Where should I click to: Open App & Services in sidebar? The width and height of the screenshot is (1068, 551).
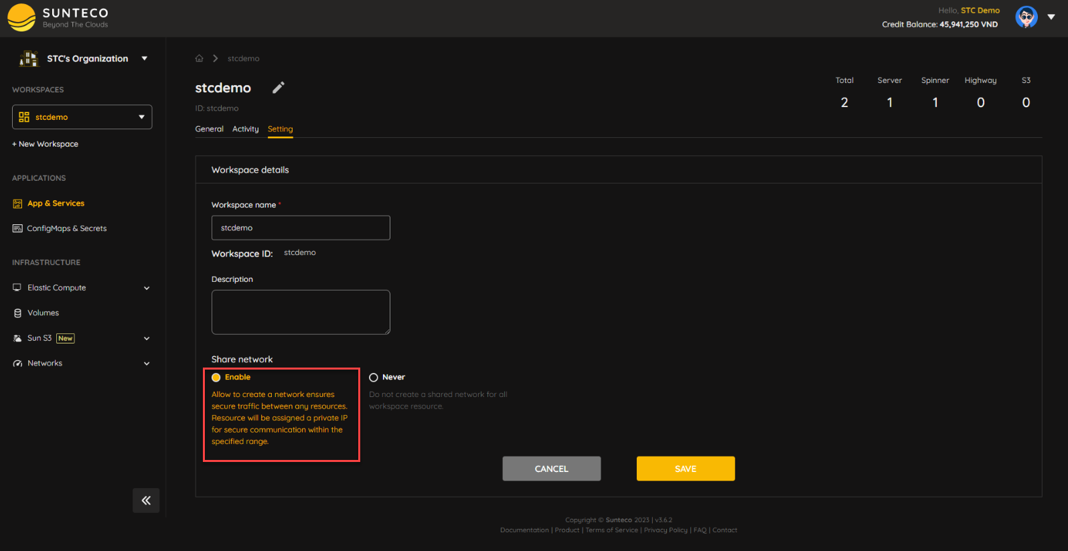click(x=56, y=204)
